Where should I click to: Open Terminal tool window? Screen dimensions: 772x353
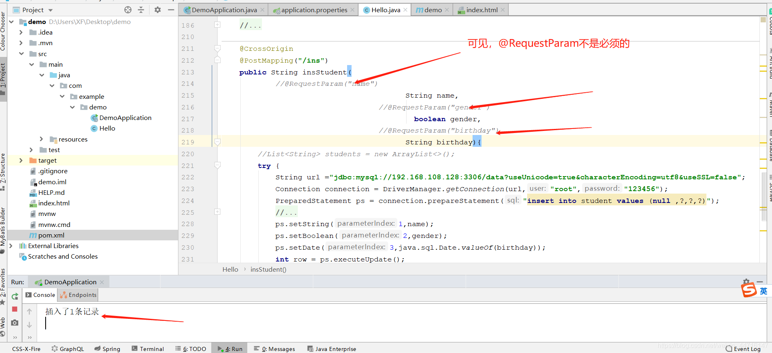click(147, 349)
